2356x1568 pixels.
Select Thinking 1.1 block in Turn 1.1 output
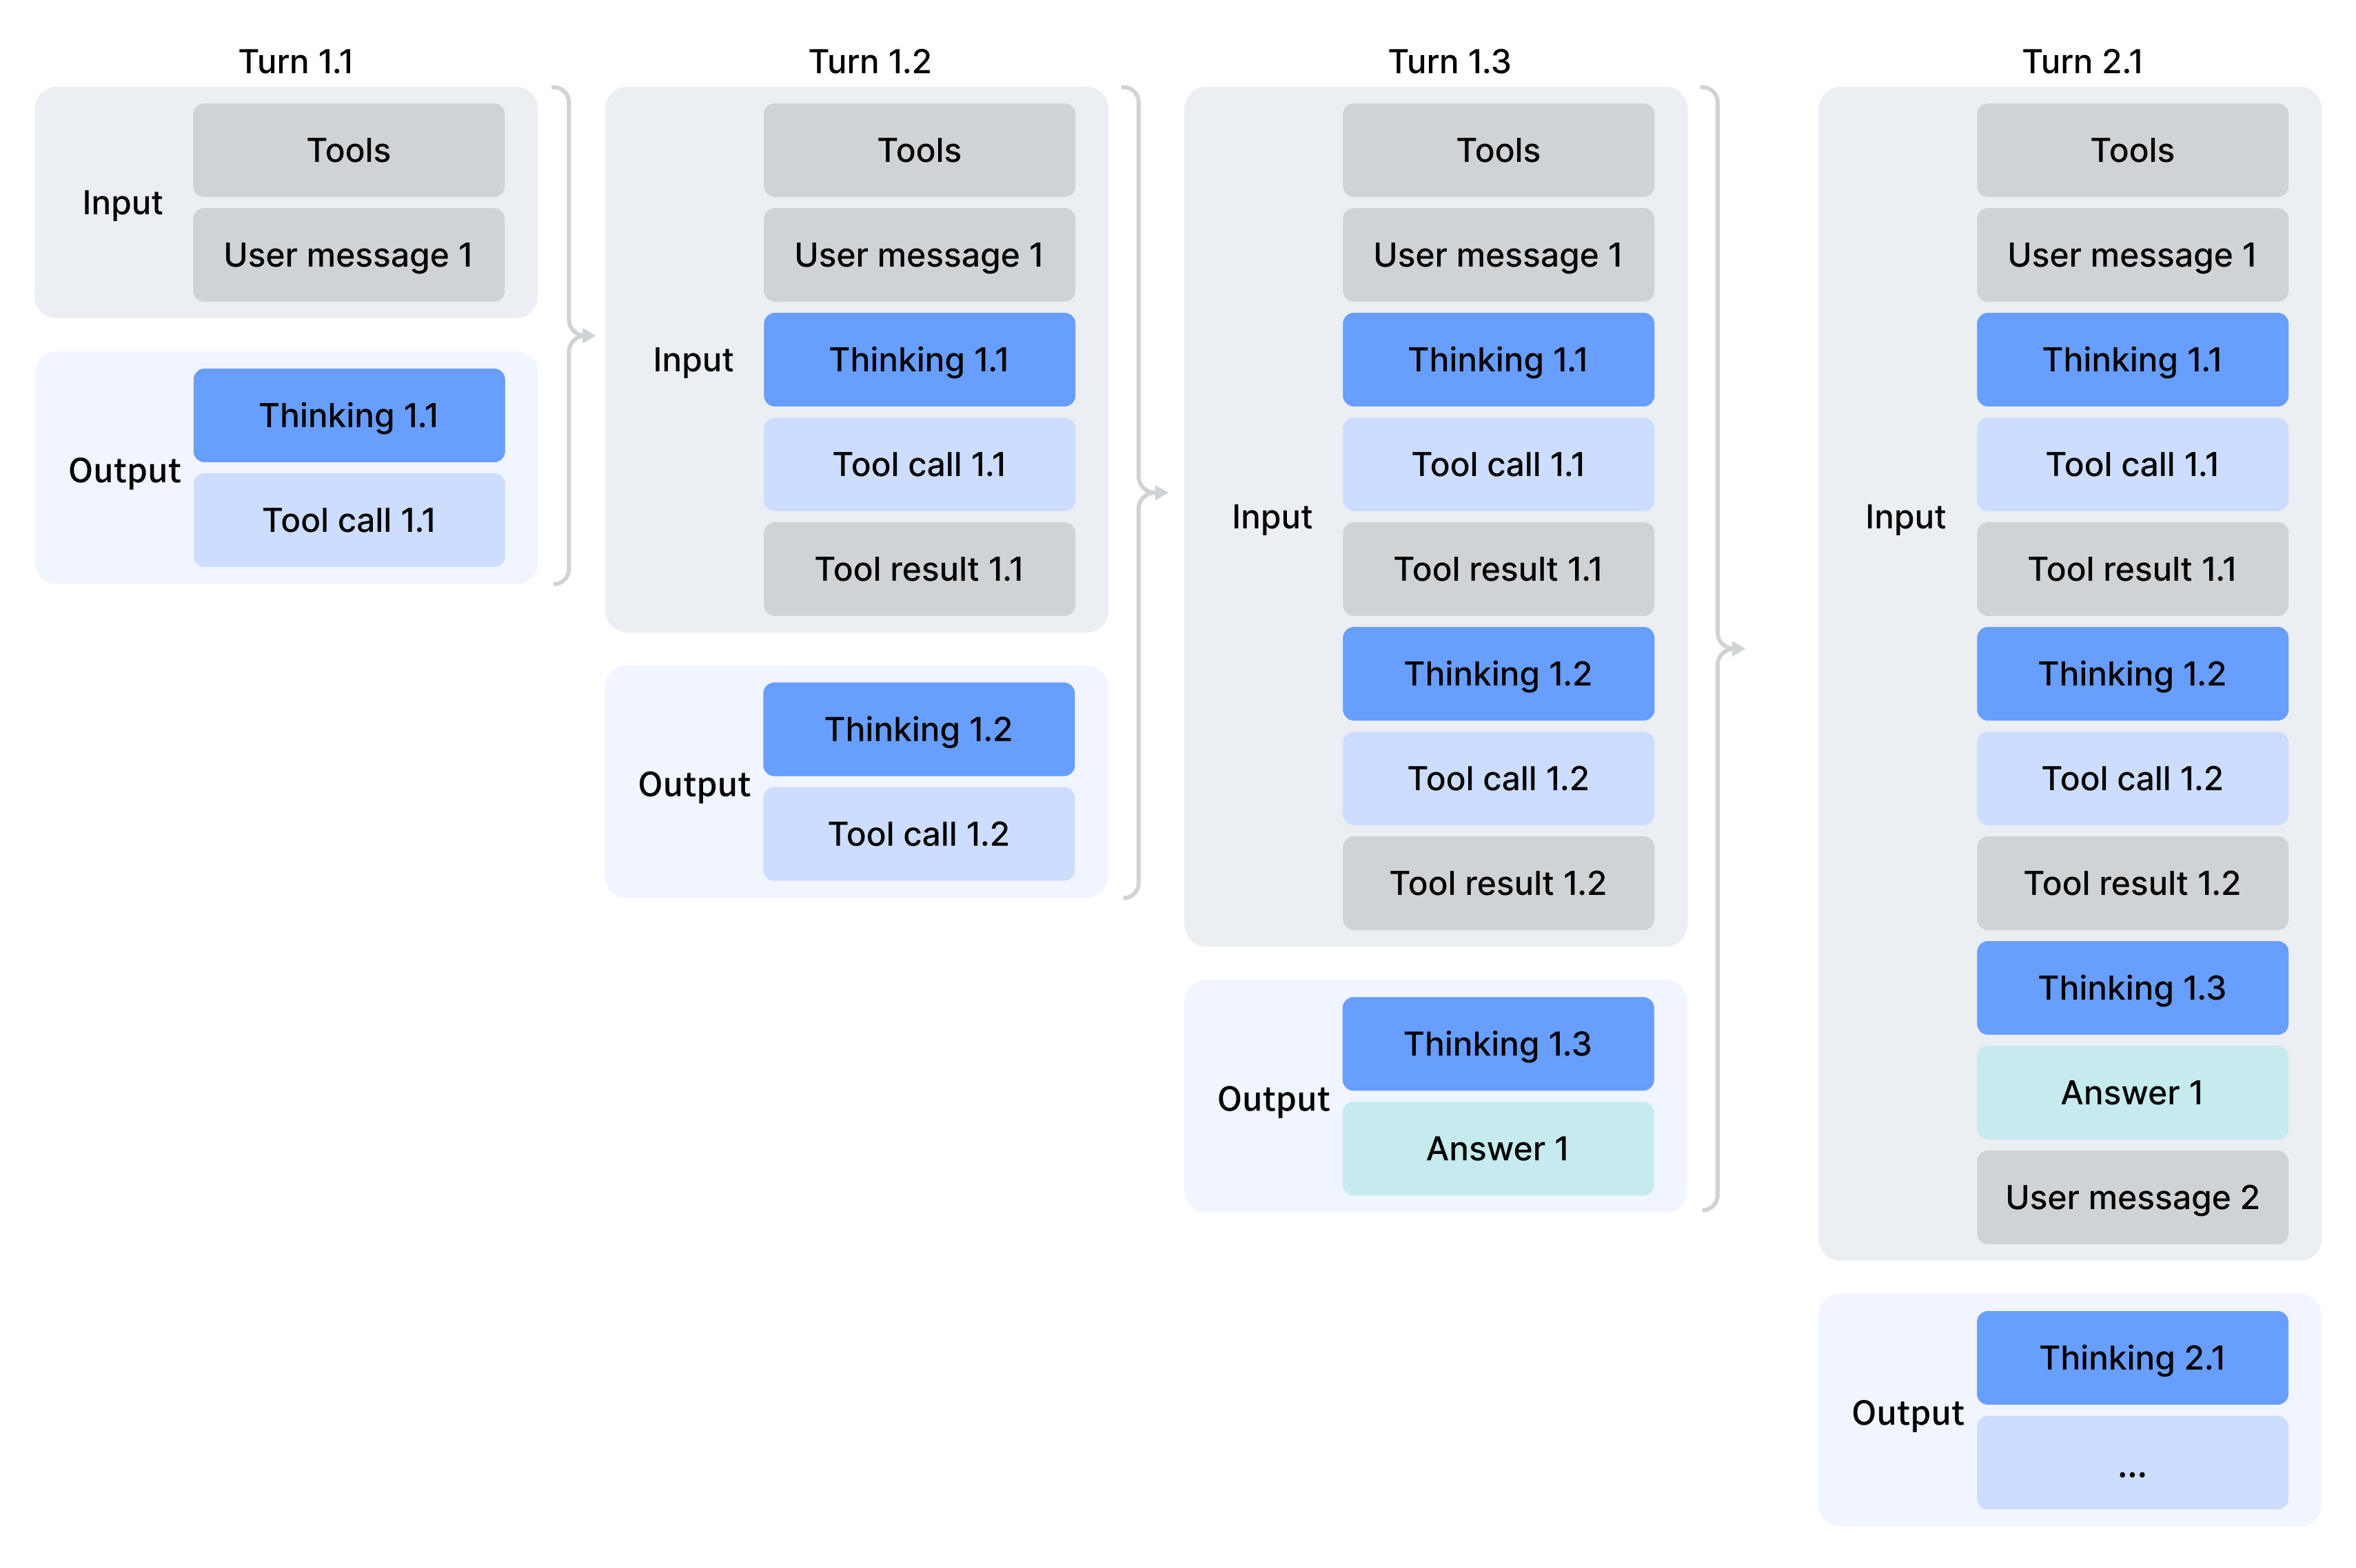point(348,415)
